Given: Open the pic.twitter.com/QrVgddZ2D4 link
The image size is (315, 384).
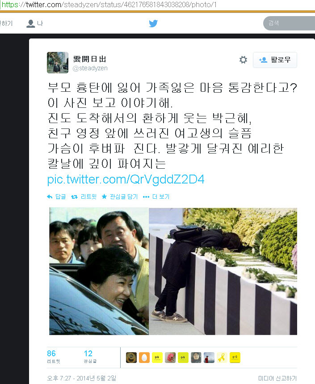Looking at the screenshot, I should (126, 179).
